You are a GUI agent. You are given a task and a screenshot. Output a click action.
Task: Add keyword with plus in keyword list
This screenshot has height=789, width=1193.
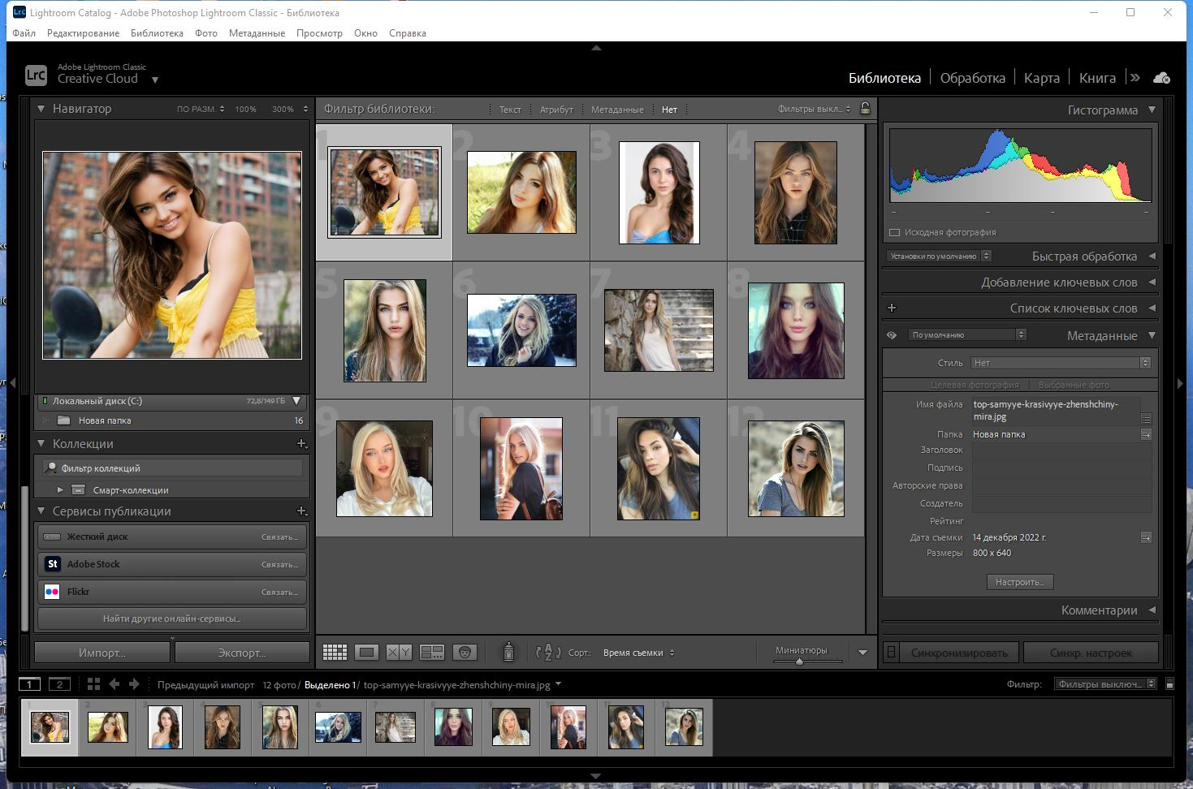coord(892,308)
